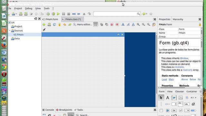
Task: Click the pencil icon below the form toolbar
Action: pyautogui.click(x=44, y=30)
